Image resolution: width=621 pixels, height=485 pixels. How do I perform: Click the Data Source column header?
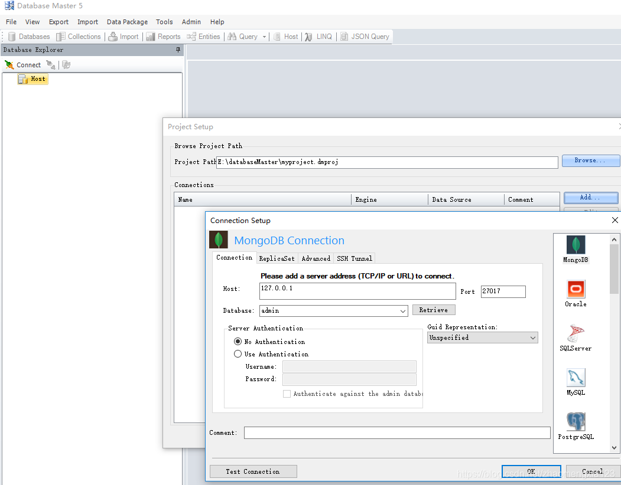click(x=466, y=200)
